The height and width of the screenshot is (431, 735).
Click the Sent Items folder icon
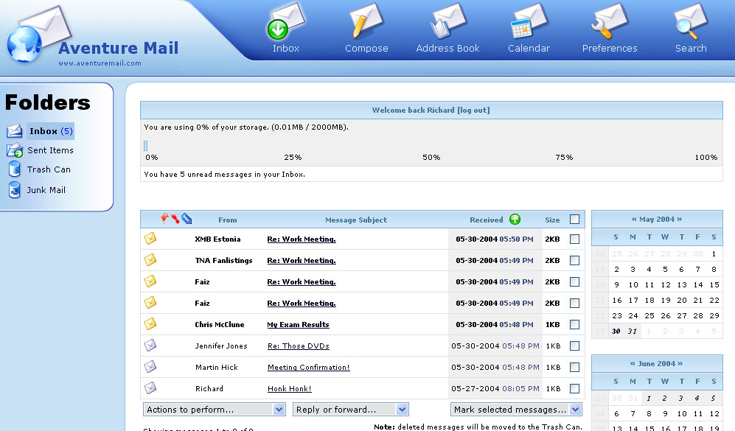tap(15, 150)
